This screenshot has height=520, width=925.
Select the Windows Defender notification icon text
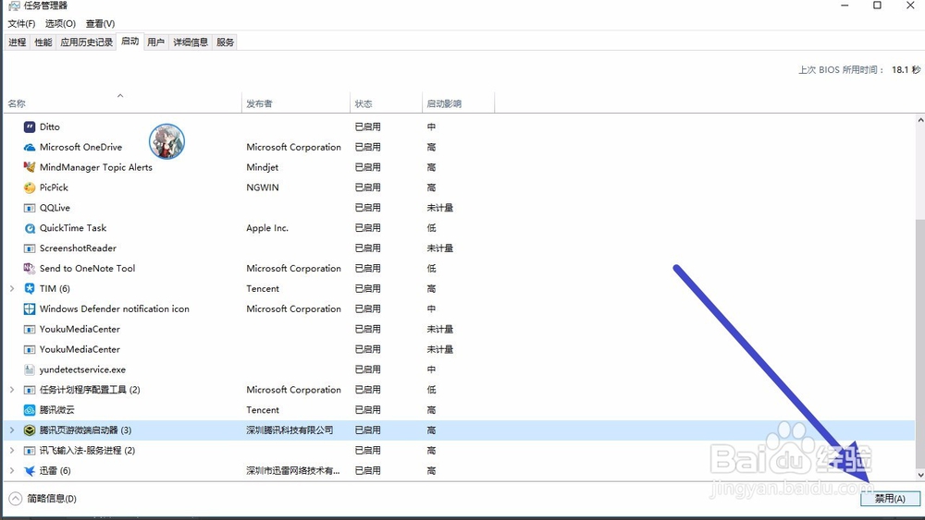(115, 308)
